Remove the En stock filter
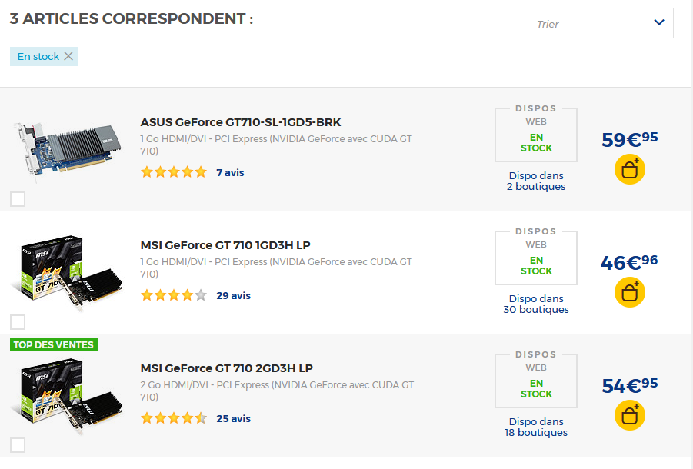This screenshot has height=469, width=693. click(68, 56)
